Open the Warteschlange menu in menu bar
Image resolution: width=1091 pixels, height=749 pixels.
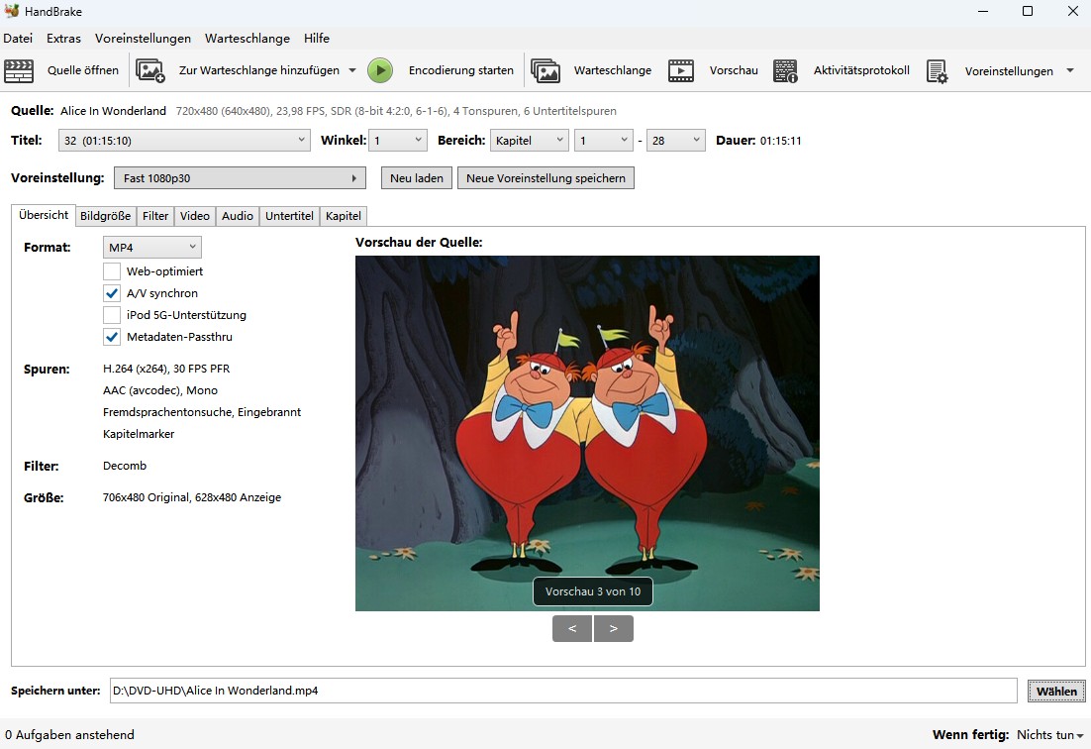247,39
